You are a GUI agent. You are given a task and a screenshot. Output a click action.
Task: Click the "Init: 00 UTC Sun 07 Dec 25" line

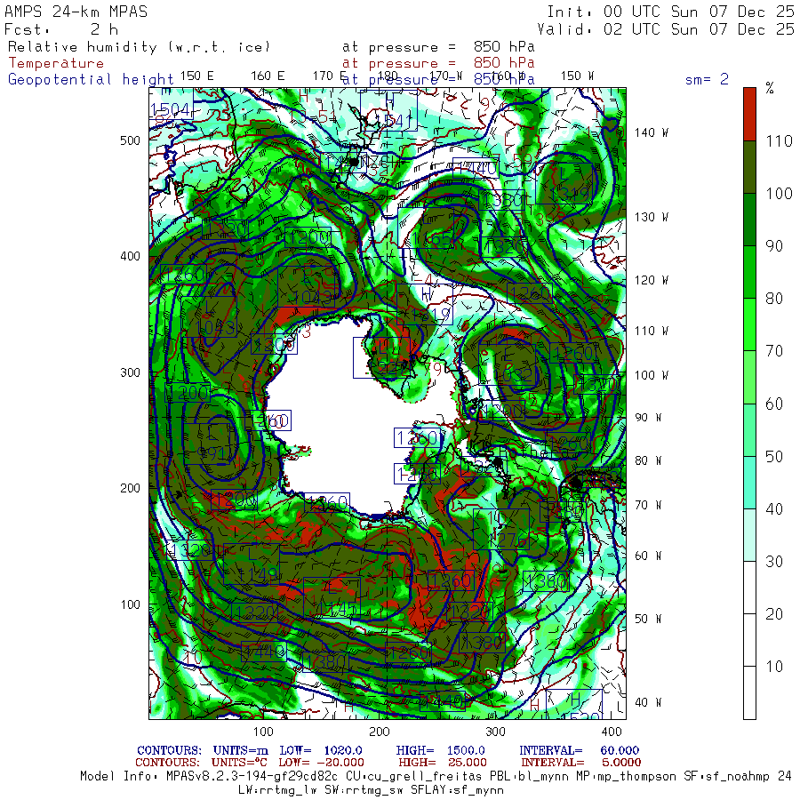pos(670,12)
